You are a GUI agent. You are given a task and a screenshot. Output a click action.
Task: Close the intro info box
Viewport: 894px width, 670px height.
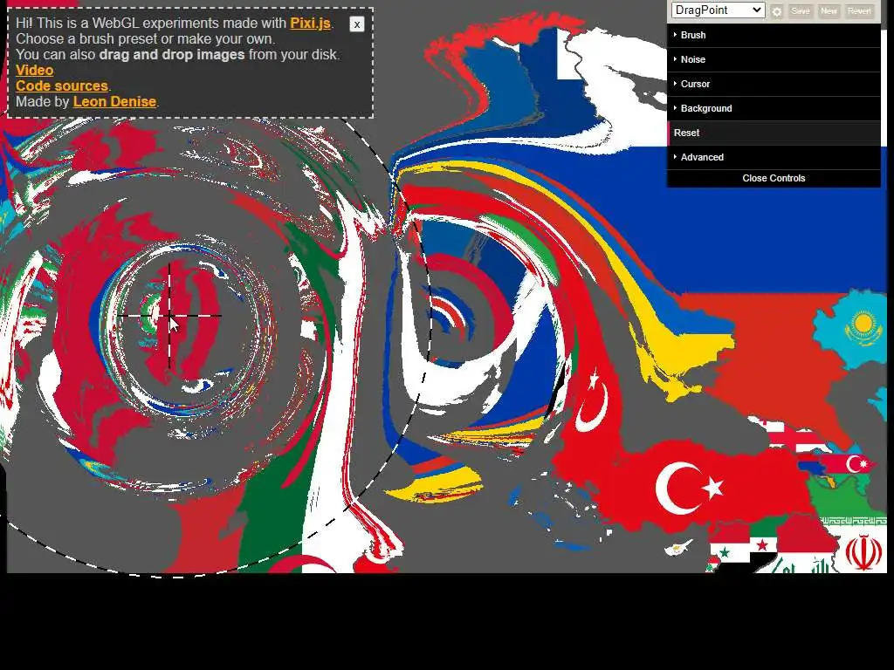357,24
